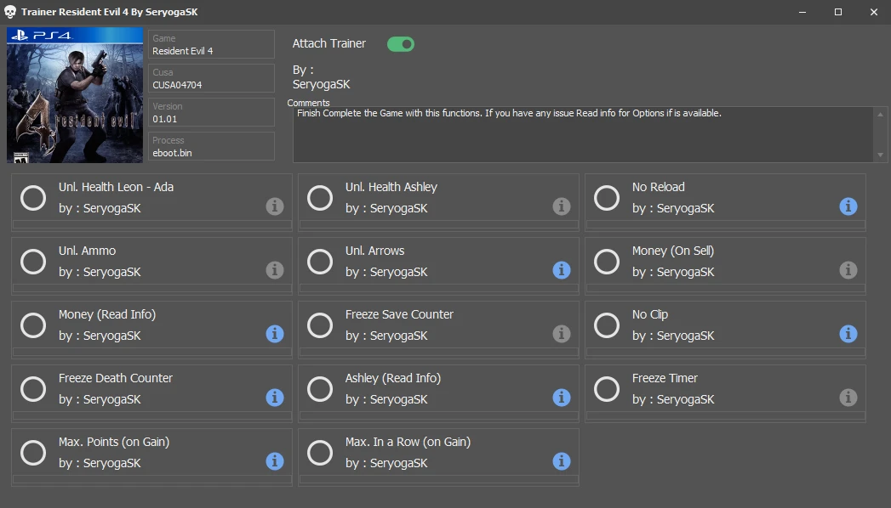Turn on Unl. Ammo option
891x508 pixels.
point(33,262)
